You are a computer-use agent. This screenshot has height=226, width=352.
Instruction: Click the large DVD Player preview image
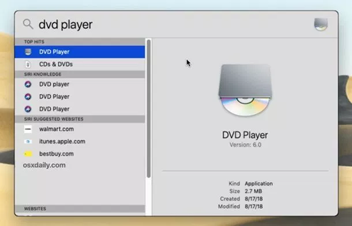tap(245, 90)
